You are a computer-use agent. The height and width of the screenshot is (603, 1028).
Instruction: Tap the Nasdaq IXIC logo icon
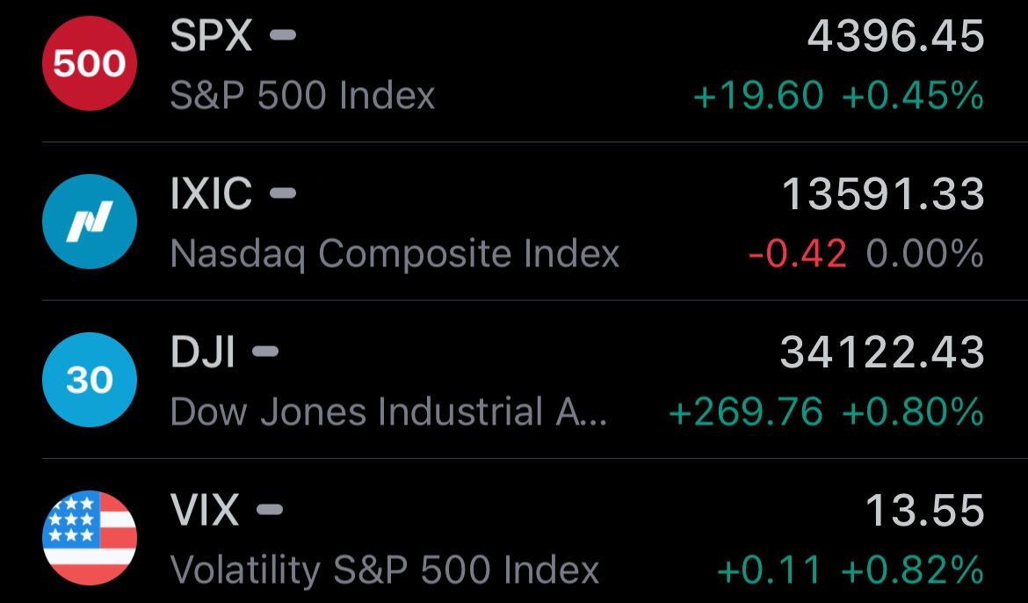point(89,222)
